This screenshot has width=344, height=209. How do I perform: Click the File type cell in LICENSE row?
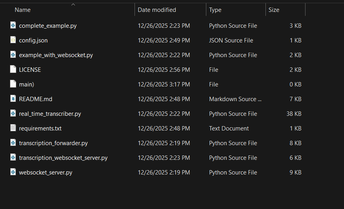coord(214,70)
